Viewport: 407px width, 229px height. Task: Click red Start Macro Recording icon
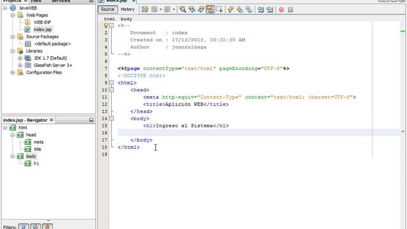pyautogui.click(x=281, y=10)
